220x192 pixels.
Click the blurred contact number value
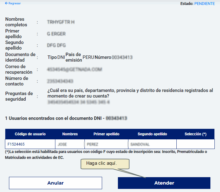point(60,81)
